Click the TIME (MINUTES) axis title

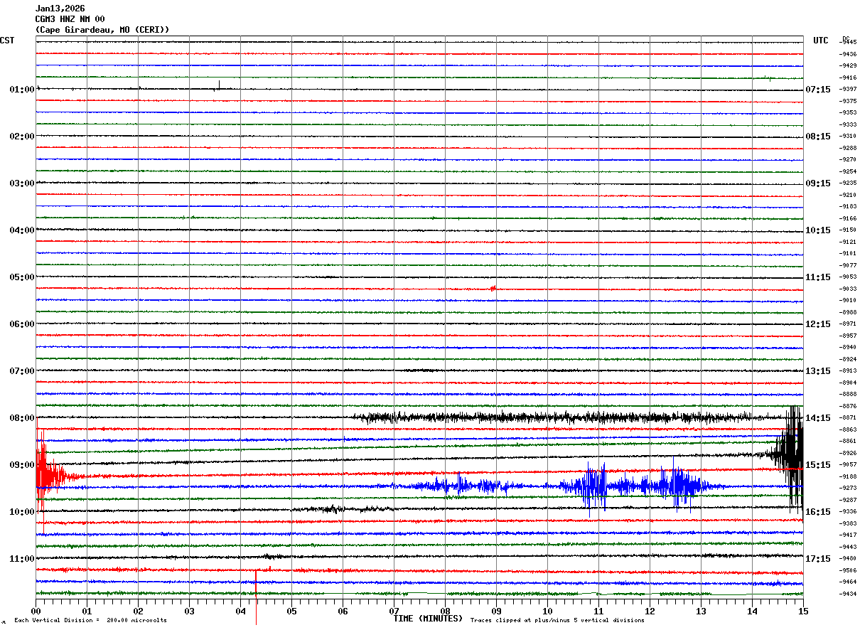pyautogui.click(x=428, y=619)
